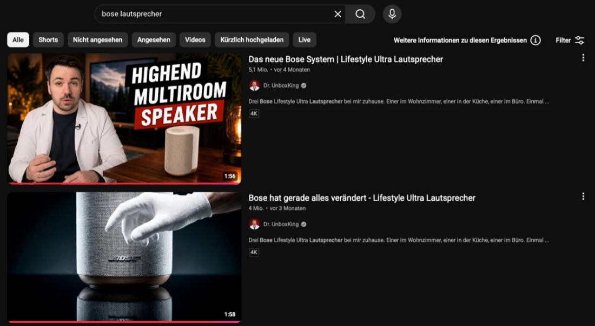Select the Kürzlich hochgeladen filter chip
The width and height of the screenshot is (595, 326).
pos(252,40)
